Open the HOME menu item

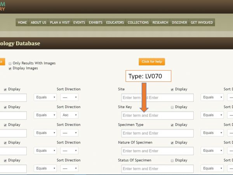point(22,23)
